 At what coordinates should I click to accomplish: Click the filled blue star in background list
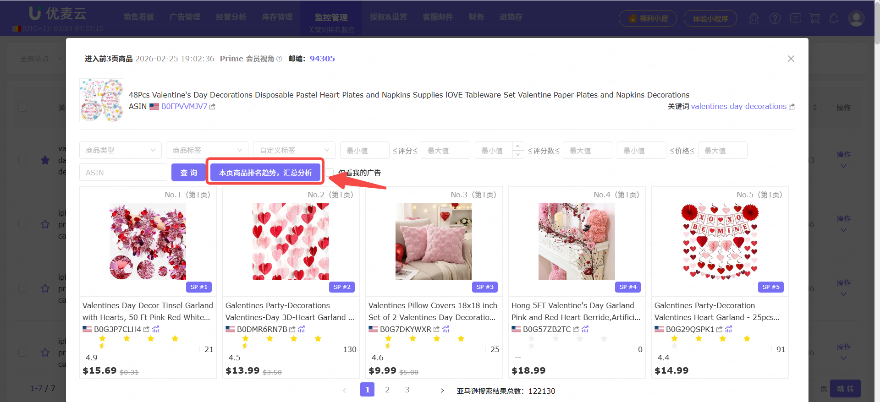(45, 160)
